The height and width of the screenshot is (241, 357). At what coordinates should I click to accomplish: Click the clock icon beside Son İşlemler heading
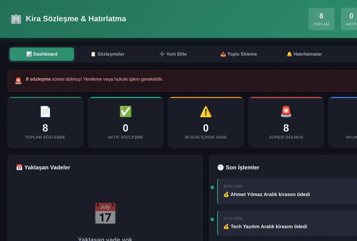click(220, 167)
